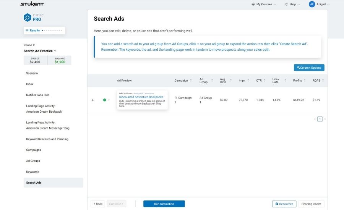Click the Mimic Pro logo icon
Image resolution: width=344 pixels, height=210 pixels.
pos(28,17)
